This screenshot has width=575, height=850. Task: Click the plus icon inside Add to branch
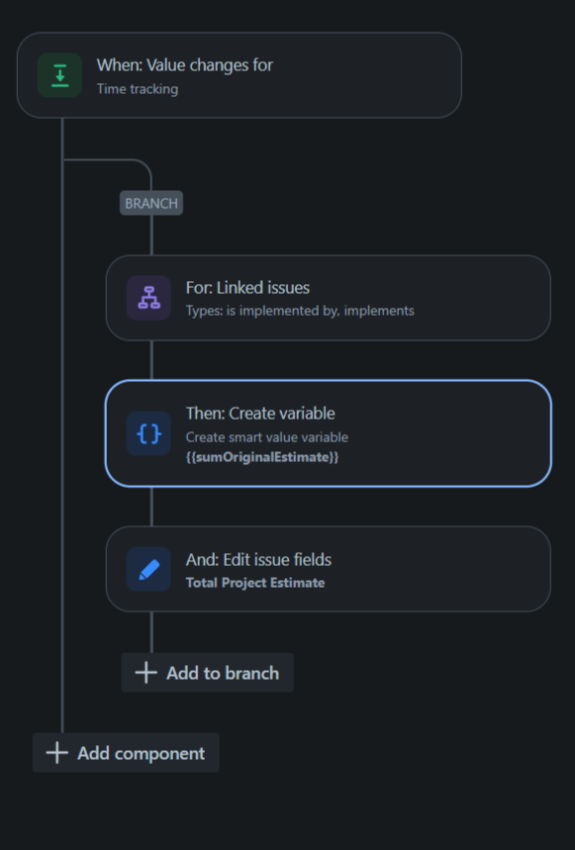pyautogui.click(x=145, y=672)
